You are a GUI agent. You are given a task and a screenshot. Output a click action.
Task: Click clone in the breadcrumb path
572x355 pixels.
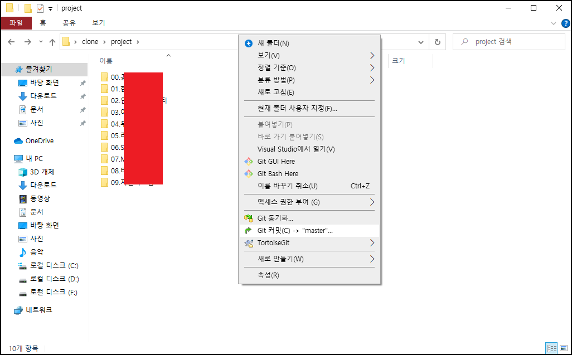coord(90,42)
